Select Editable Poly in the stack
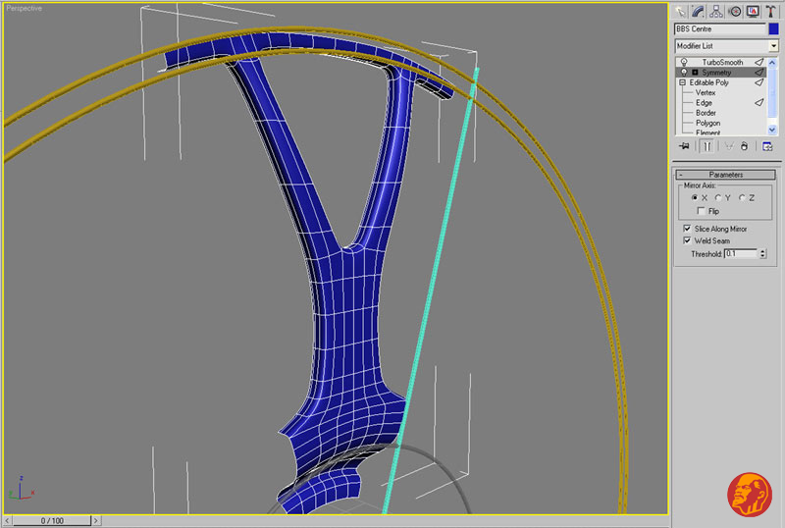This screenshot has width=785, height=528. [708, 82]
